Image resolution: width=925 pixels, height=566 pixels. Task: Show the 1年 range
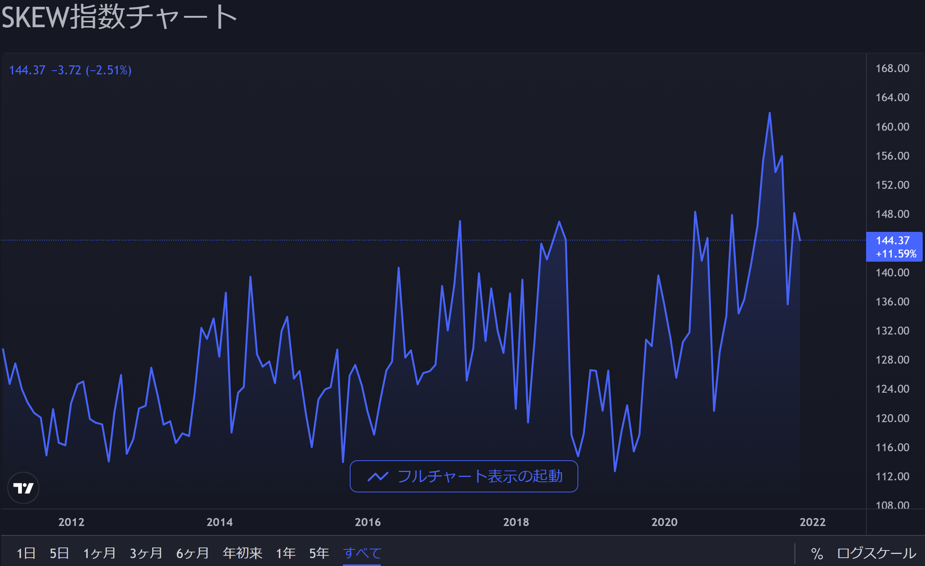click(x=286, y=553)
